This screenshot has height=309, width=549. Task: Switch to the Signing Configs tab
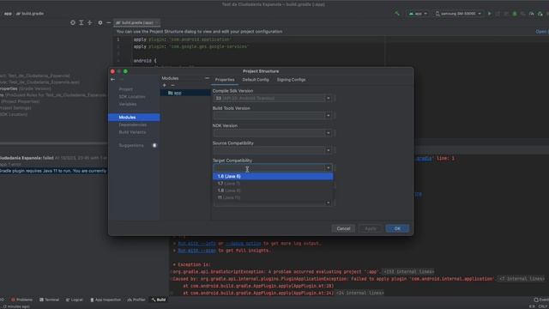coord(291,80)
